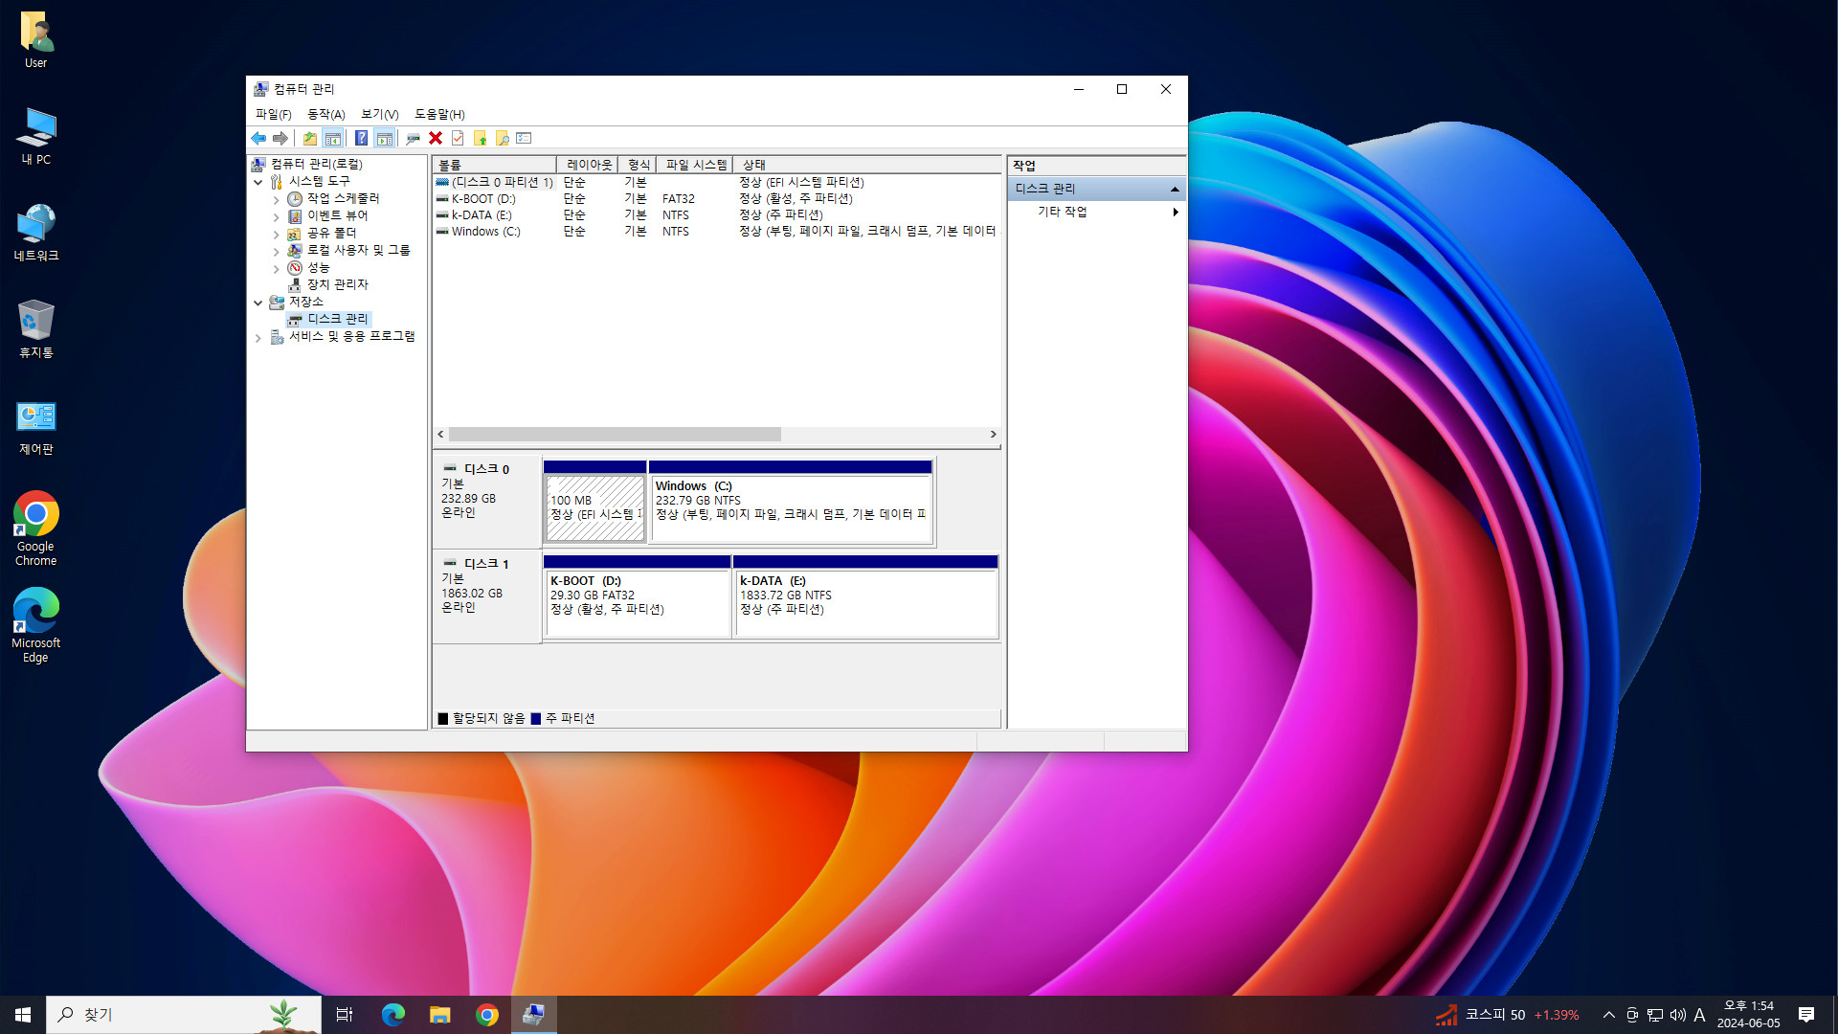This screenshot has height=1034, width=1838.
Task: Click the 이벤트 뷰어 log icon
Action: tap(295, 216)
